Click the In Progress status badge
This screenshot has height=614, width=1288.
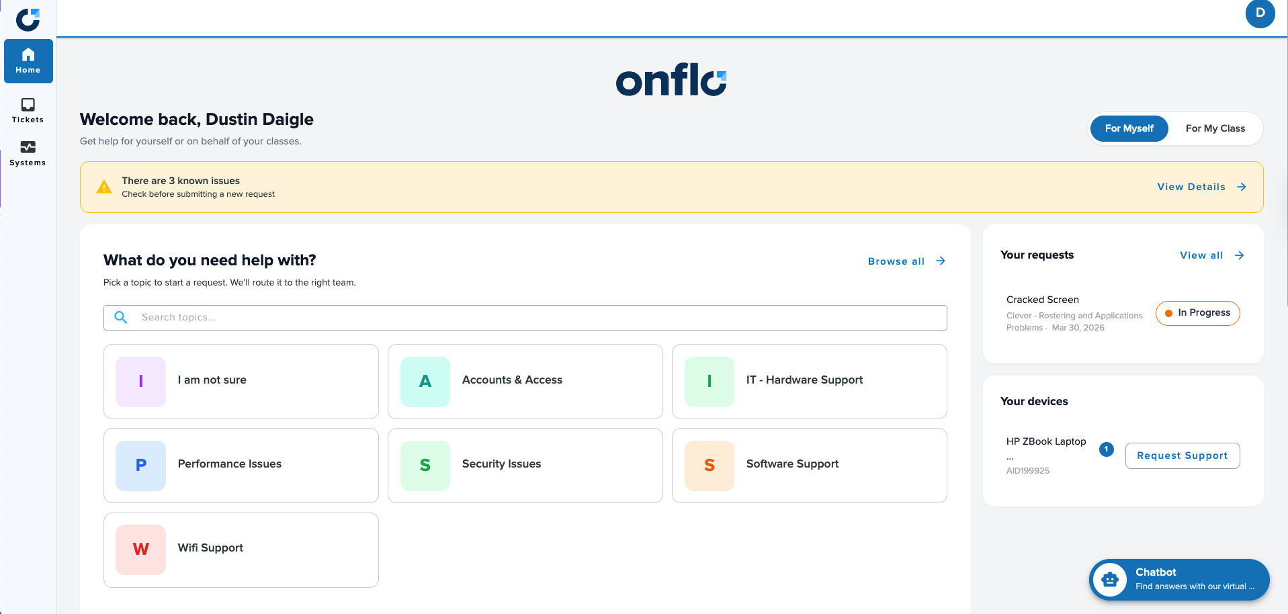coord(1198,313)
